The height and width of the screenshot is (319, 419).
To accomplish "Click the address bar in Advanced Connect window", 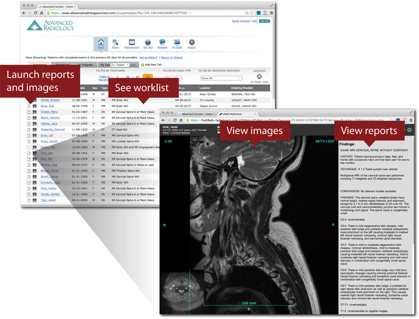I will tap(146, 13).
